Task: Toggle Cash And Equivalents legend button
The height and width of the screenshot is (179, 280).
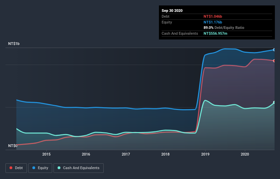Action: click(x=78, y=168)
